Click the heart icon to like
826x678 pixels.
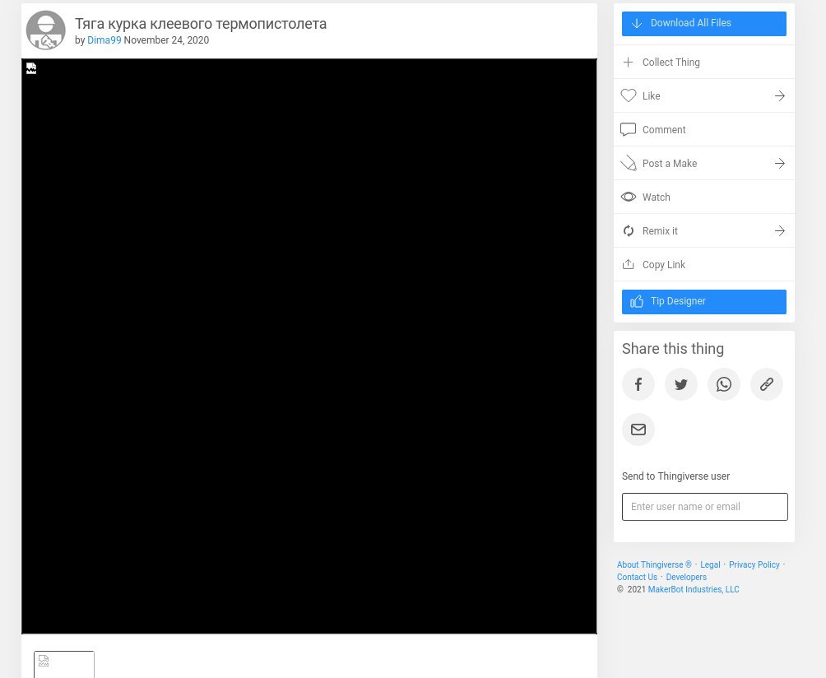tap(628, 96)
